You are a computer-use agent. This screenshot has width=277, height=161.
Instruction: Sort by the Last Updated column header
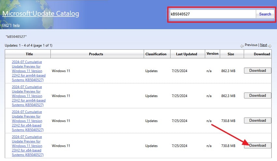186,54
